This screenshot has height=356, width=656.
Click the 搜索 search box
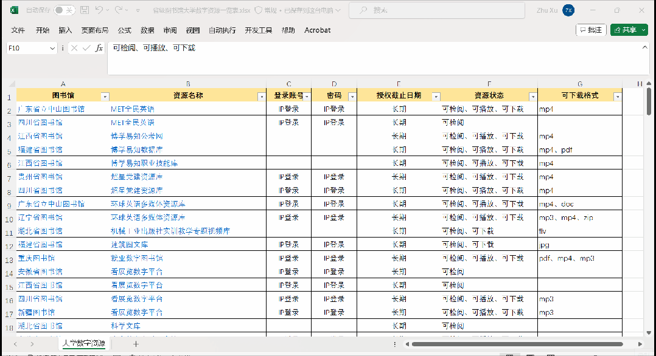tap(437, 10)
